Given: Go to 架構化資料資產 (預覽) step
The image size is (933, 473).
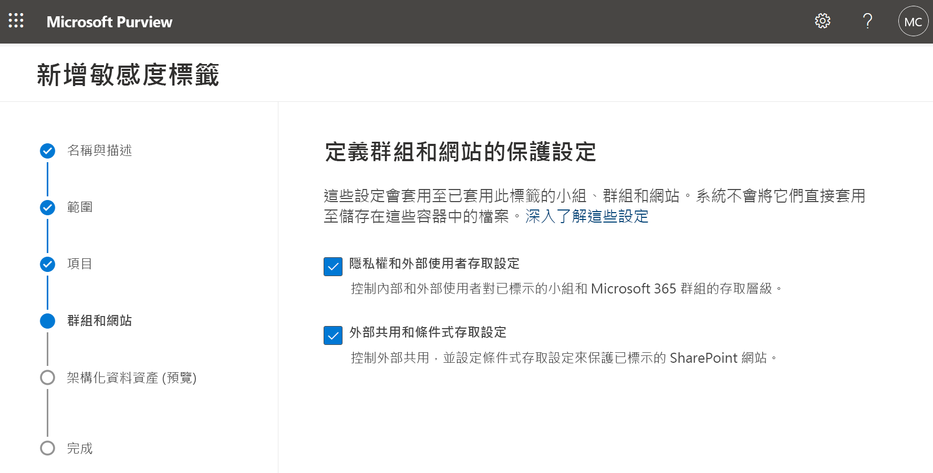Looking at the screenshot, I should (x=132, y=377).
